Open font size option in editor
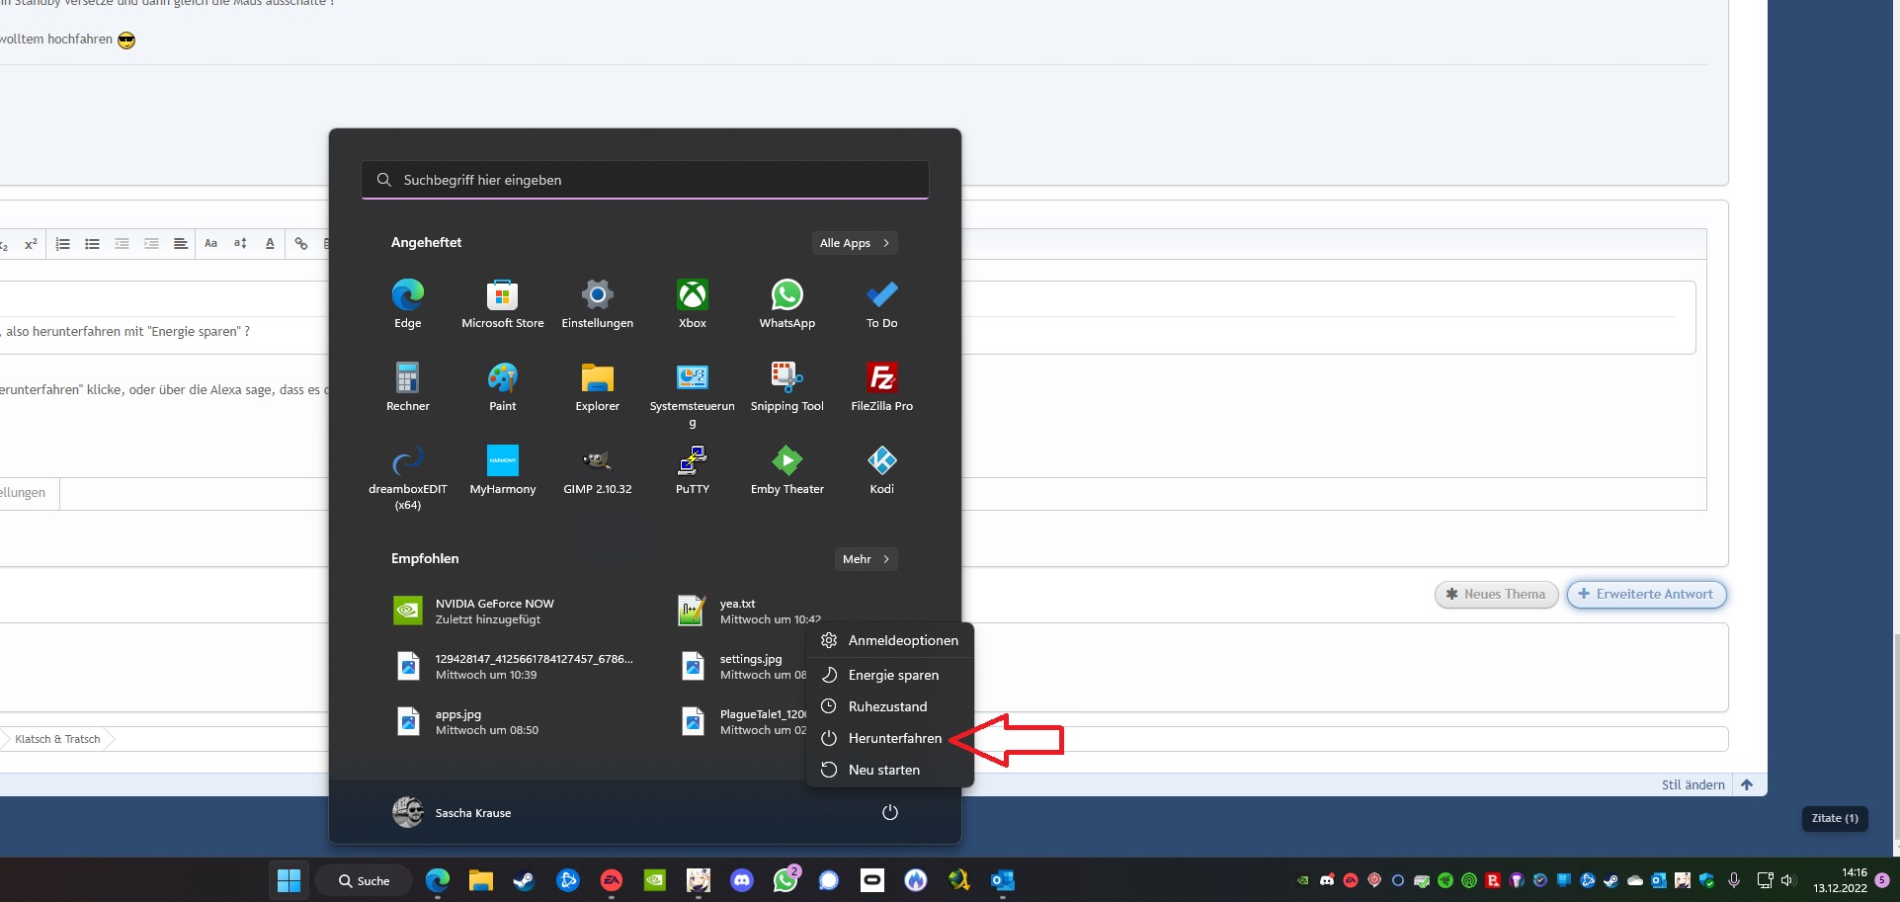The width and height of the screenshot is (1900, 902). tap(240, 243)
